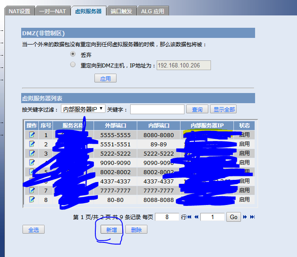The height and width of the screenshot is (257, 297).
Task: Select the 丢弃 radio option
Action: tap(73, 54)
